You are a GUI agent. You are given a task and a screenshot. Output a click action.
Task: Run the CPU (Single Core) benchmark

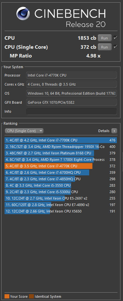(x=104, y=47)
